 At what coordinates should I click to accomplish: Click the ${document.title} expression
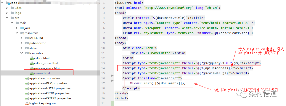(170, 18)
